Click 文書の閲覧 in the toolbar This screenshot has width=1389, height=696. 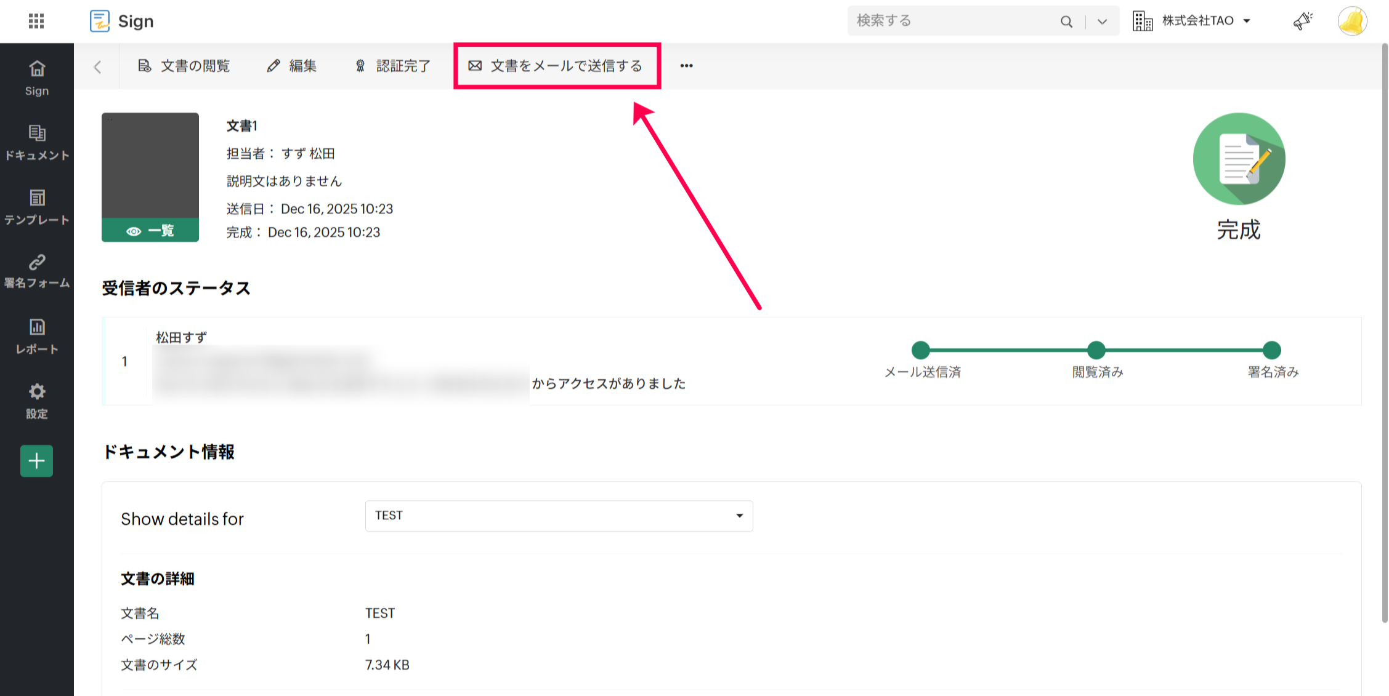point(184,66)
